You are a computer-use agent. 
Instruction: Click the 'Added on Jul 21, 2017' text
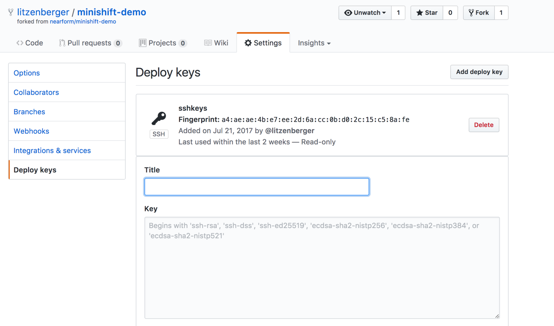coord(216,131)
